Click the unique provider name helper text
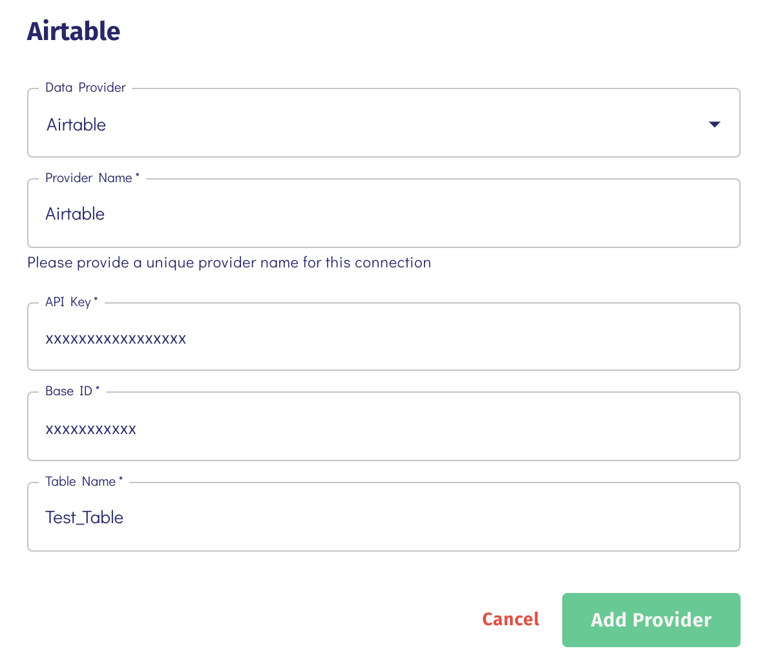 (x=229, y=263)
